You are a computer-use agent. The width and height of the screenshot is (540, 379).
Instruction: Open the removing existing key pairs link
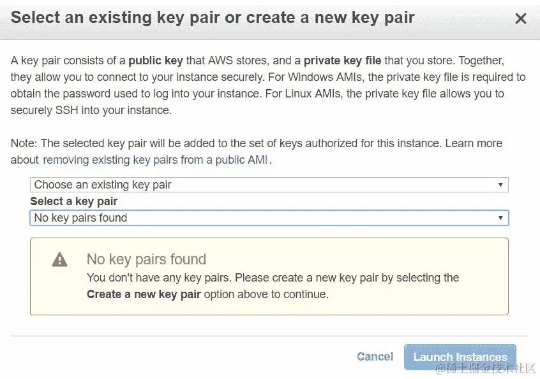pos(156,160)
